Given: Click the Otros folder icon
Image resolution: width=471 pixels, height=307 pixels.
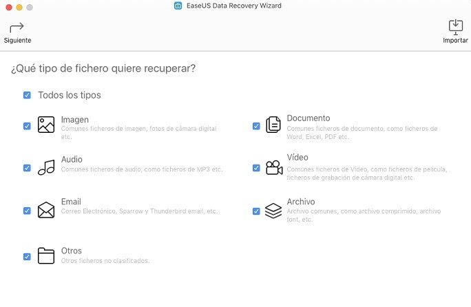Looking at the screenshot, I should (46, 255).
